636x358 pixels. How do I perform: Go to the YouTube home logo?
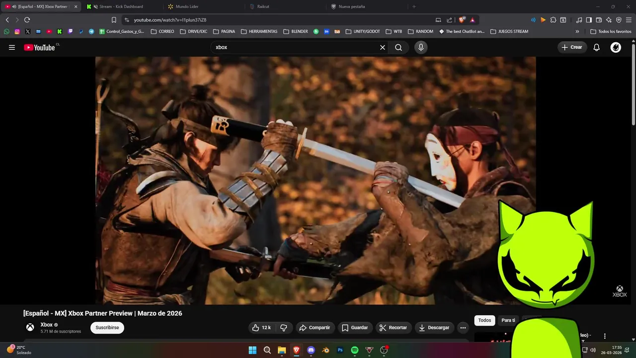click(x=39, y=48)
